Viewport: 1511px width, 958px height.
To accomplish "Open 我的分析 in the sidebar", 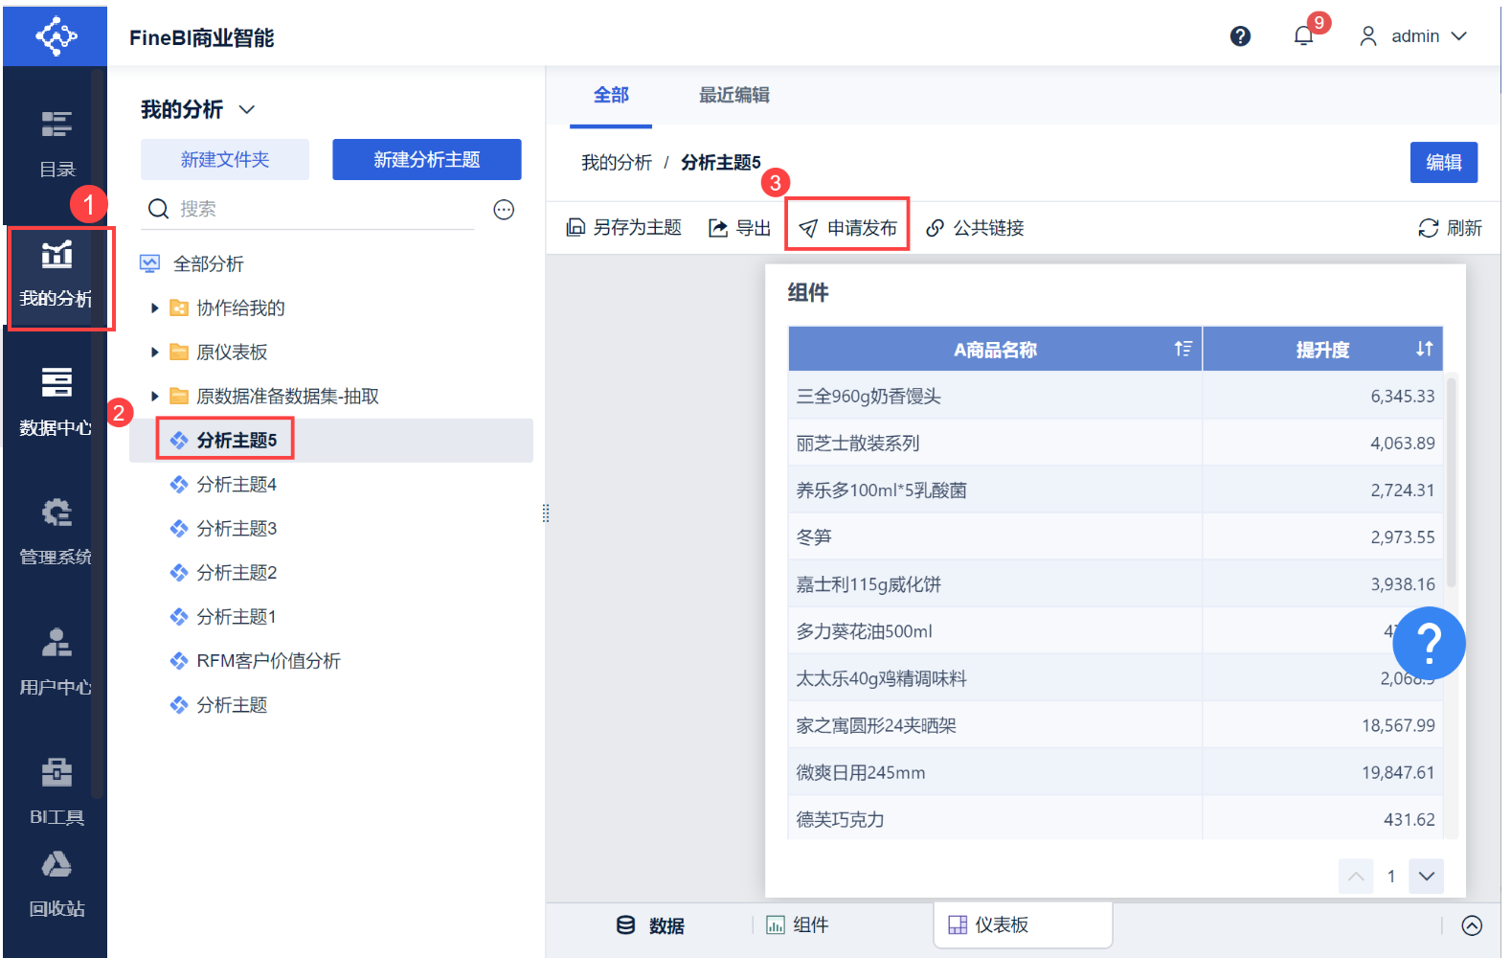I will [x=56, y=276].
